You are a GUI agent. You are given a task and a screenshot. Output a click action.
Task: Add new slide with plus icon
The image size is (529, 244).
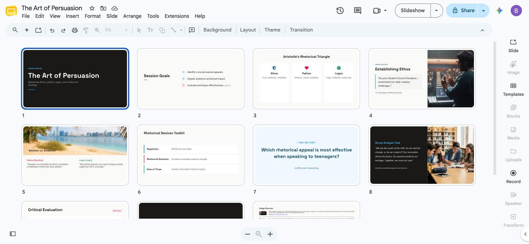tap(26, 30)
